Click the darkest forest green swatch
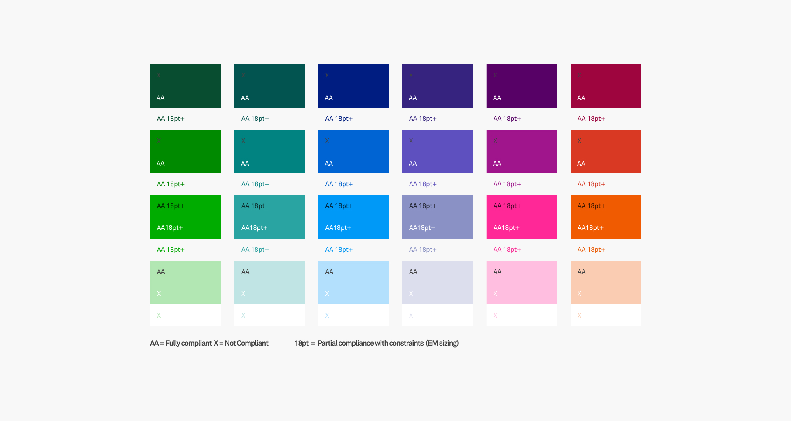 185,86
